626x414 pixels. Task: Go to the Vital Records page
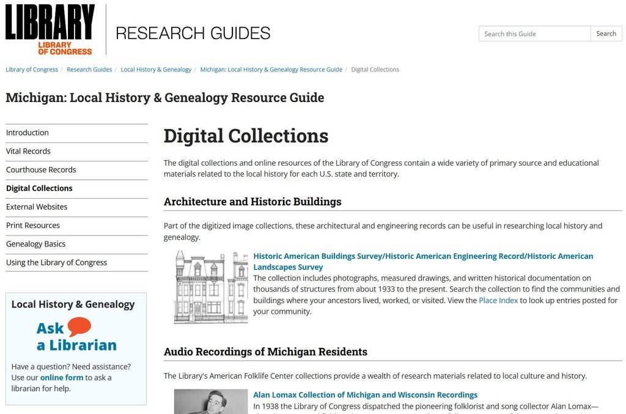(76, 151)
